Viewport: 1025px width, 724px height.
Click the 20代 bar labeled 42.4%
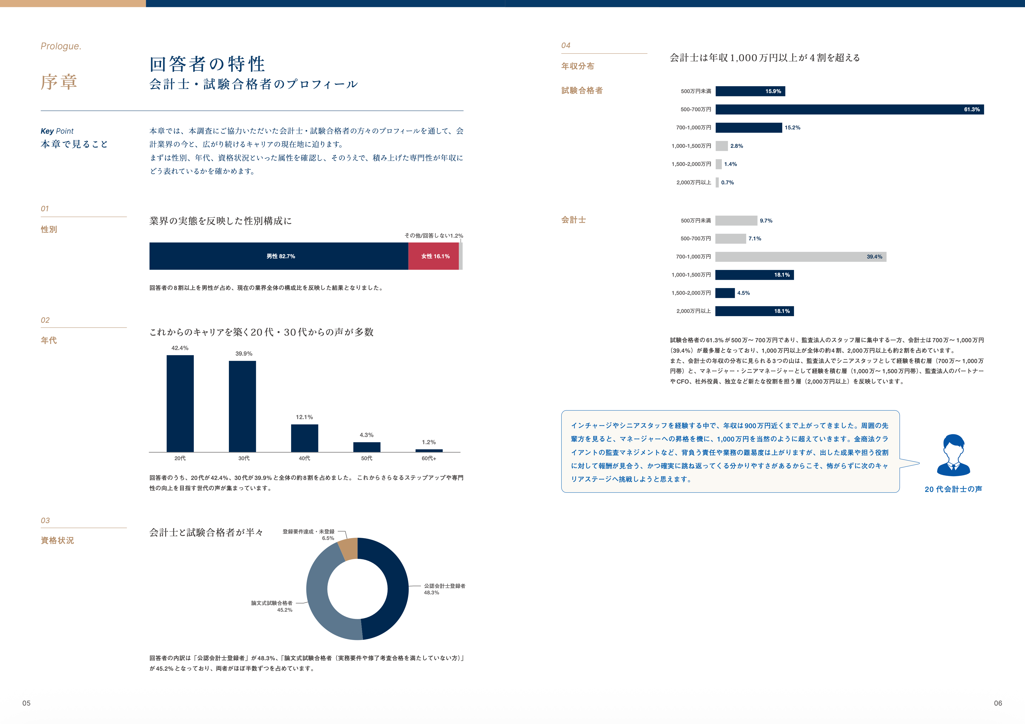click(180, 403)
